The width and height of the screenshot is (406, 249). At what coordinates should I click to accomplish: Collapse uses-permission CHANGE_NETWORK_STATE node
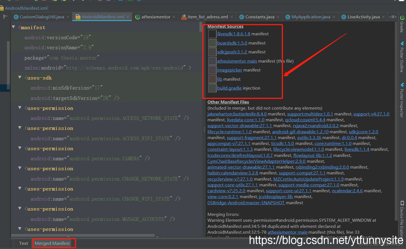[20, 168]
